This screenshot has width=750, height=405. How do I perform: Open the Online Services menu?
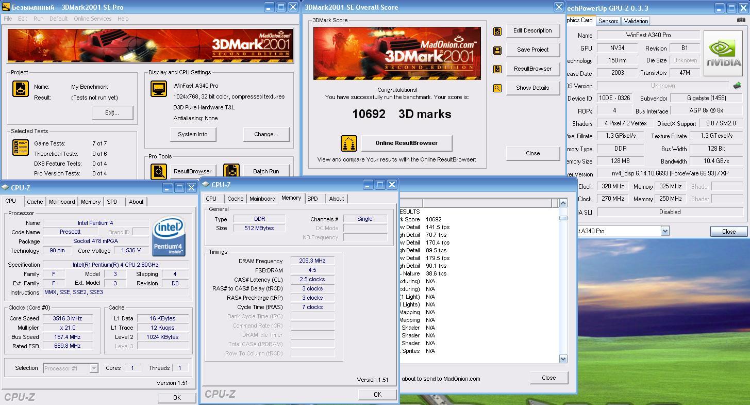(93, 19)
